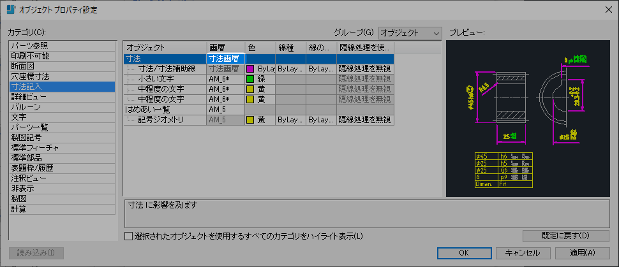This screenshot has width=619, height=267.
Task: Open the 注釈ビュー category
Action: (63, 179)
